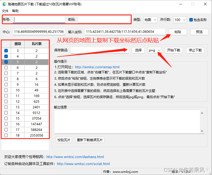Check the level 8 checkbox
This screenshot has width=212, height=175.
point(6,79)
